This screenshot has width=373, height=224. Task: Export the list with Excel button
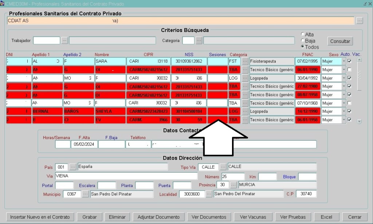pos(326,217)
